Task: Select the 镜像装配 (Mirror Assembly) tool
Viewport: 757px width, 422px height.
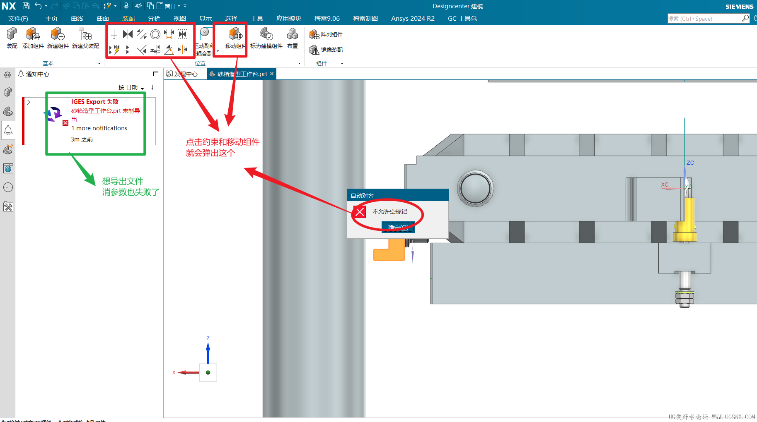Action: [326, 49]
